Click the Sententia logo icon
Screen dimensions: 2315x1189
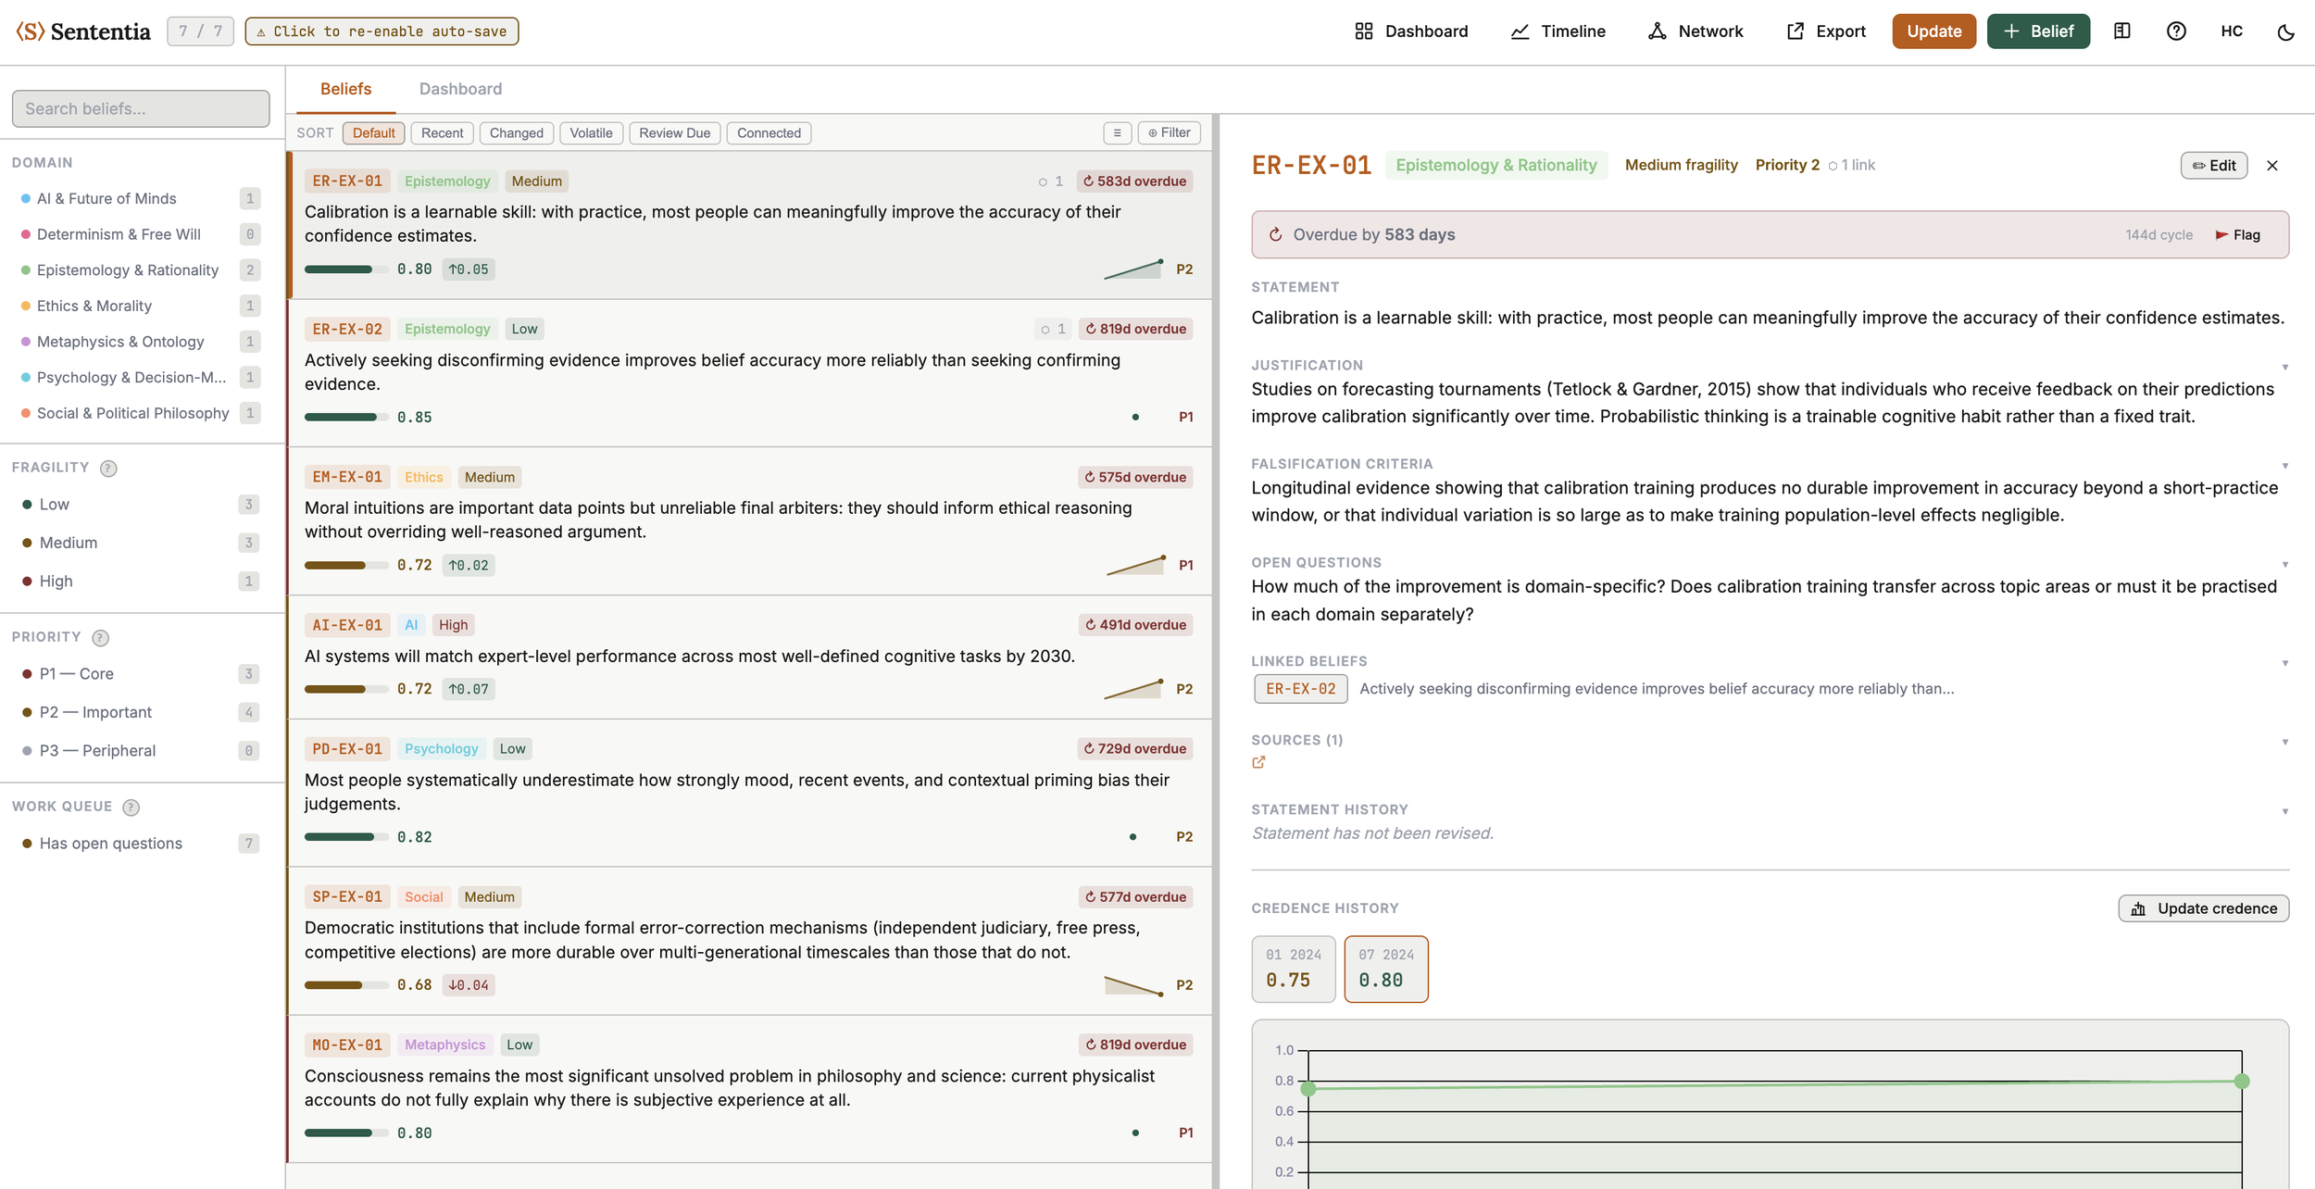pyautogui.click(x=31, y=31)
